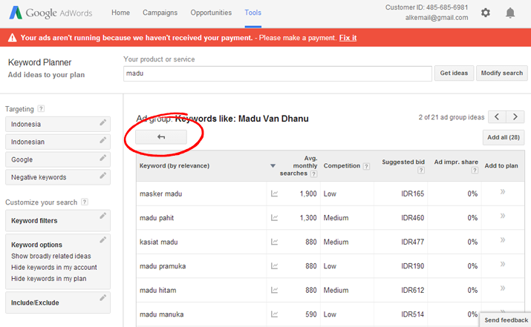Click the Fix it payment link
Screen dimensions: 531x327
[348, 38]
